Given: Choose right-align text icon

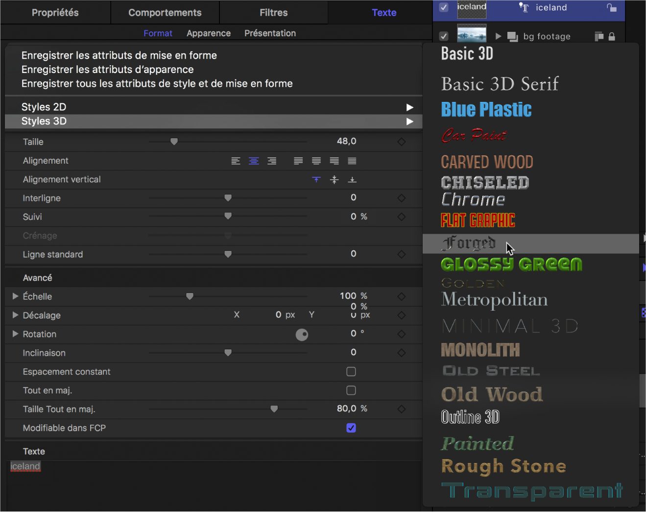Looking at the screenshot, I should click(x=272, y=161).
